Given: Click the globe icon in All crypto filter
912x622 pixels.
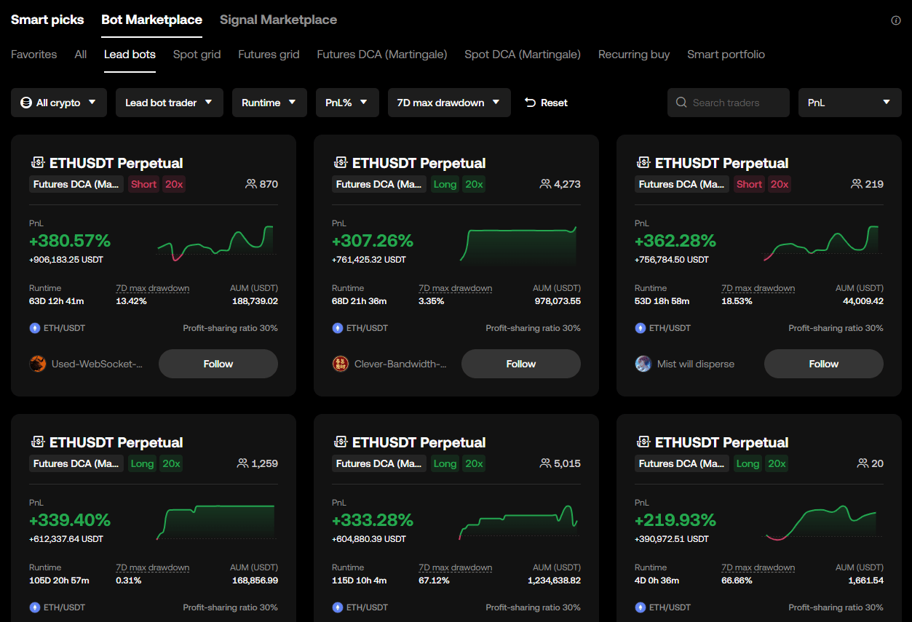Looking at the screenshot, I should point(26,103).
